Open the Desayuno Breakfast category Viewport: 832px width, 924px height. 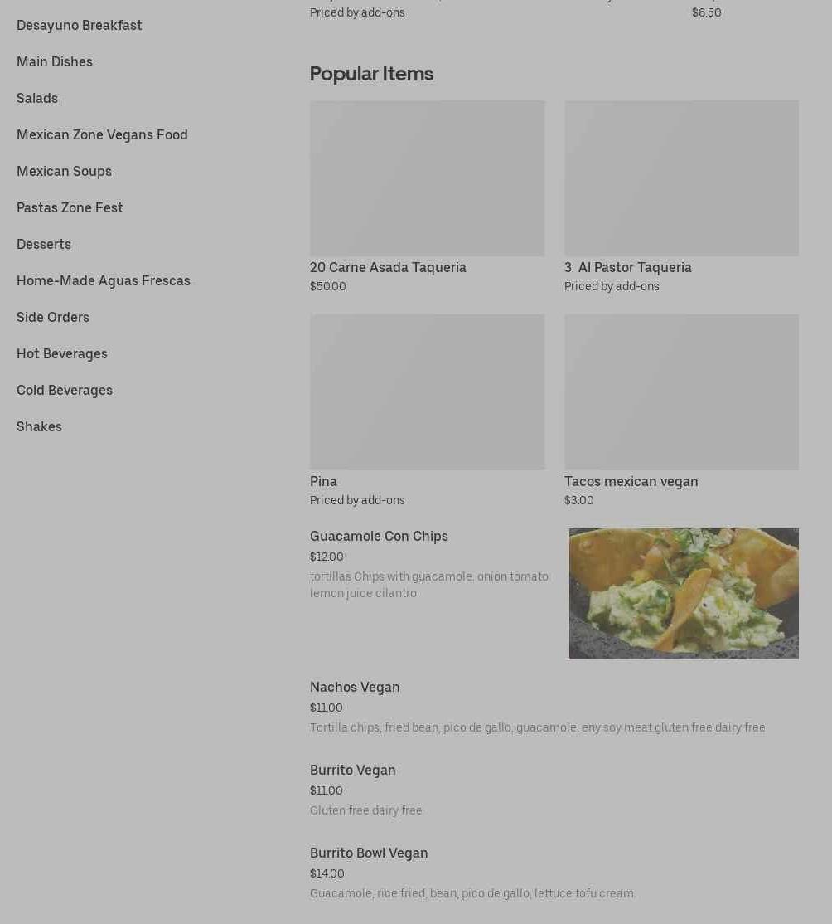click(x=79, y=26)
